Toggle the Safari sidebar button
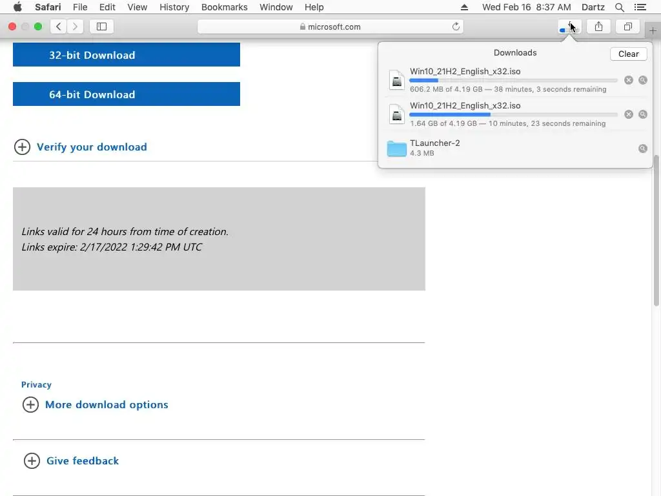This screenshot has width=661, height=496. [x=101, y=26]
